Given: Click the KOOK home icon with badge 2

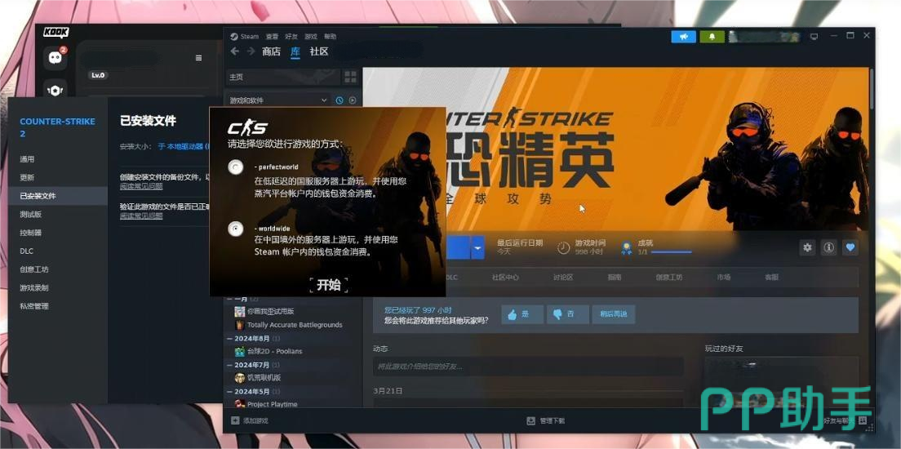Looking at the screenshot, I should (55, 58).
